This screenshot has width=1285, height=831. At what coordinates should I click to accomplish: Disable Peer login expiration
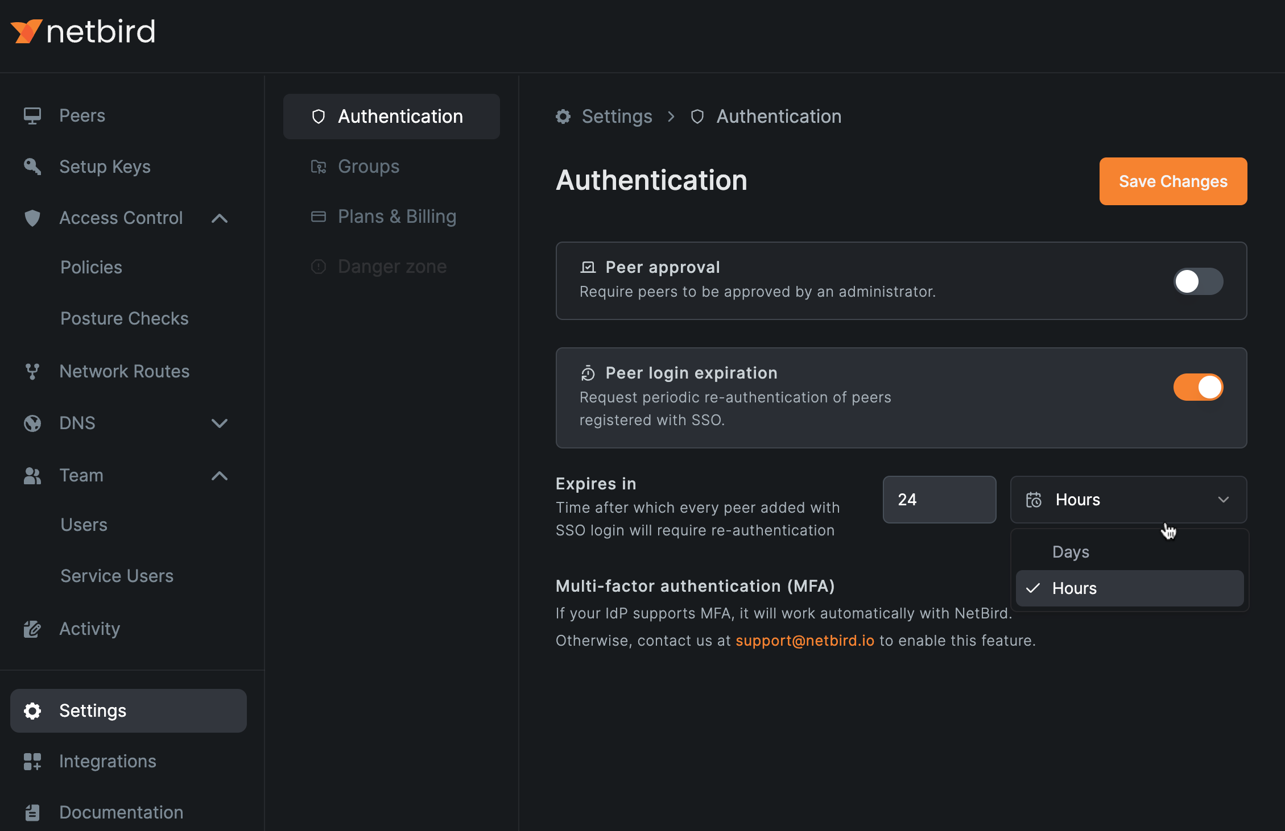click(1199, 387)
